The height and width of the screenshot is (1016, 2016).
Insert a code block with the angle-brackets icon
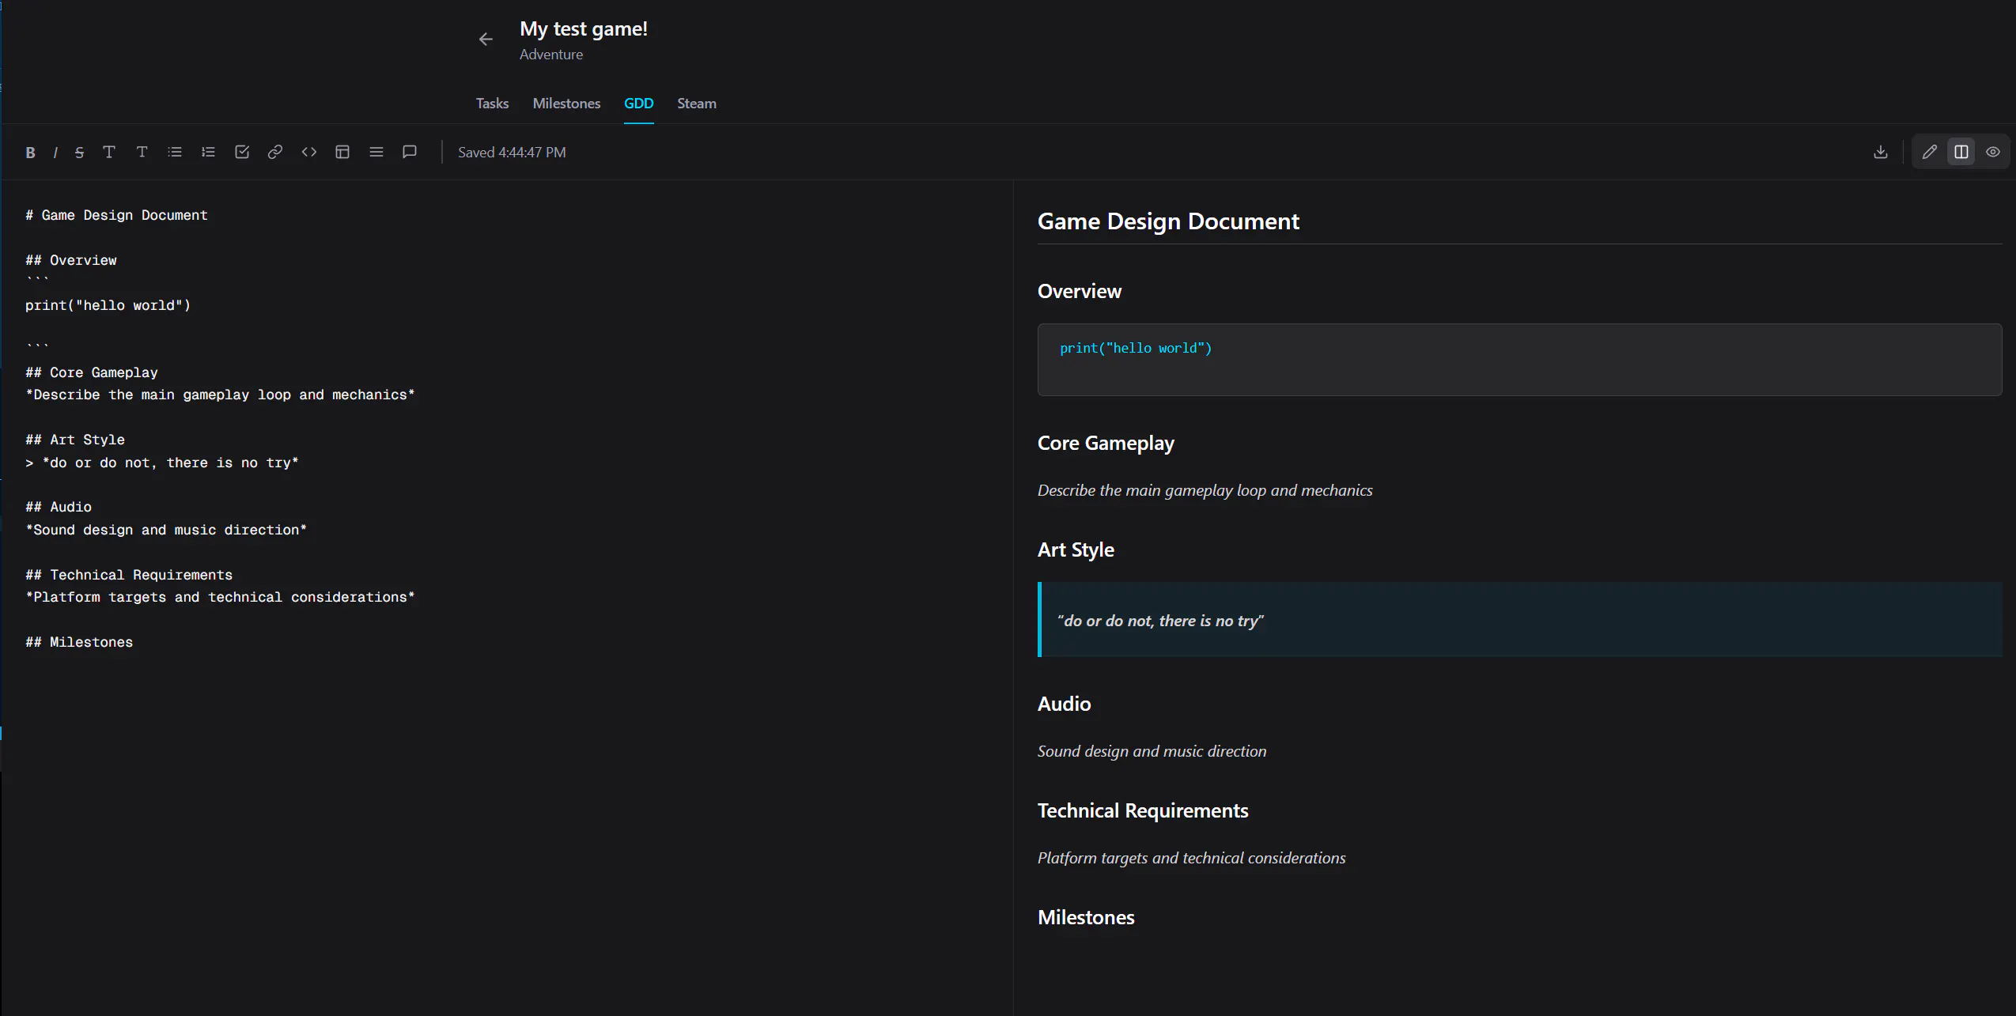[x=309, y=152]
